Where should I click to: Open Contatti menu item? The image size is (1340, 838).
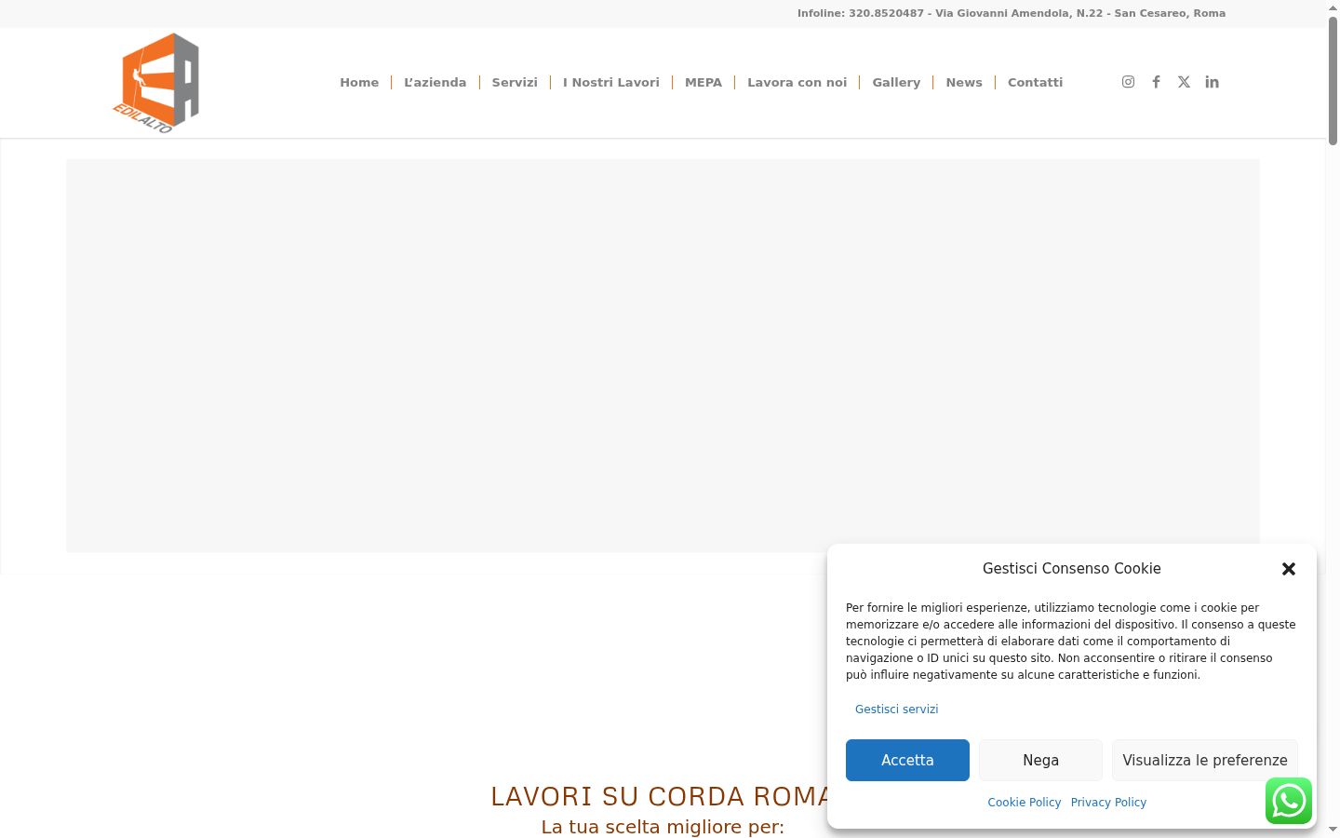[x=1035, y=82]
